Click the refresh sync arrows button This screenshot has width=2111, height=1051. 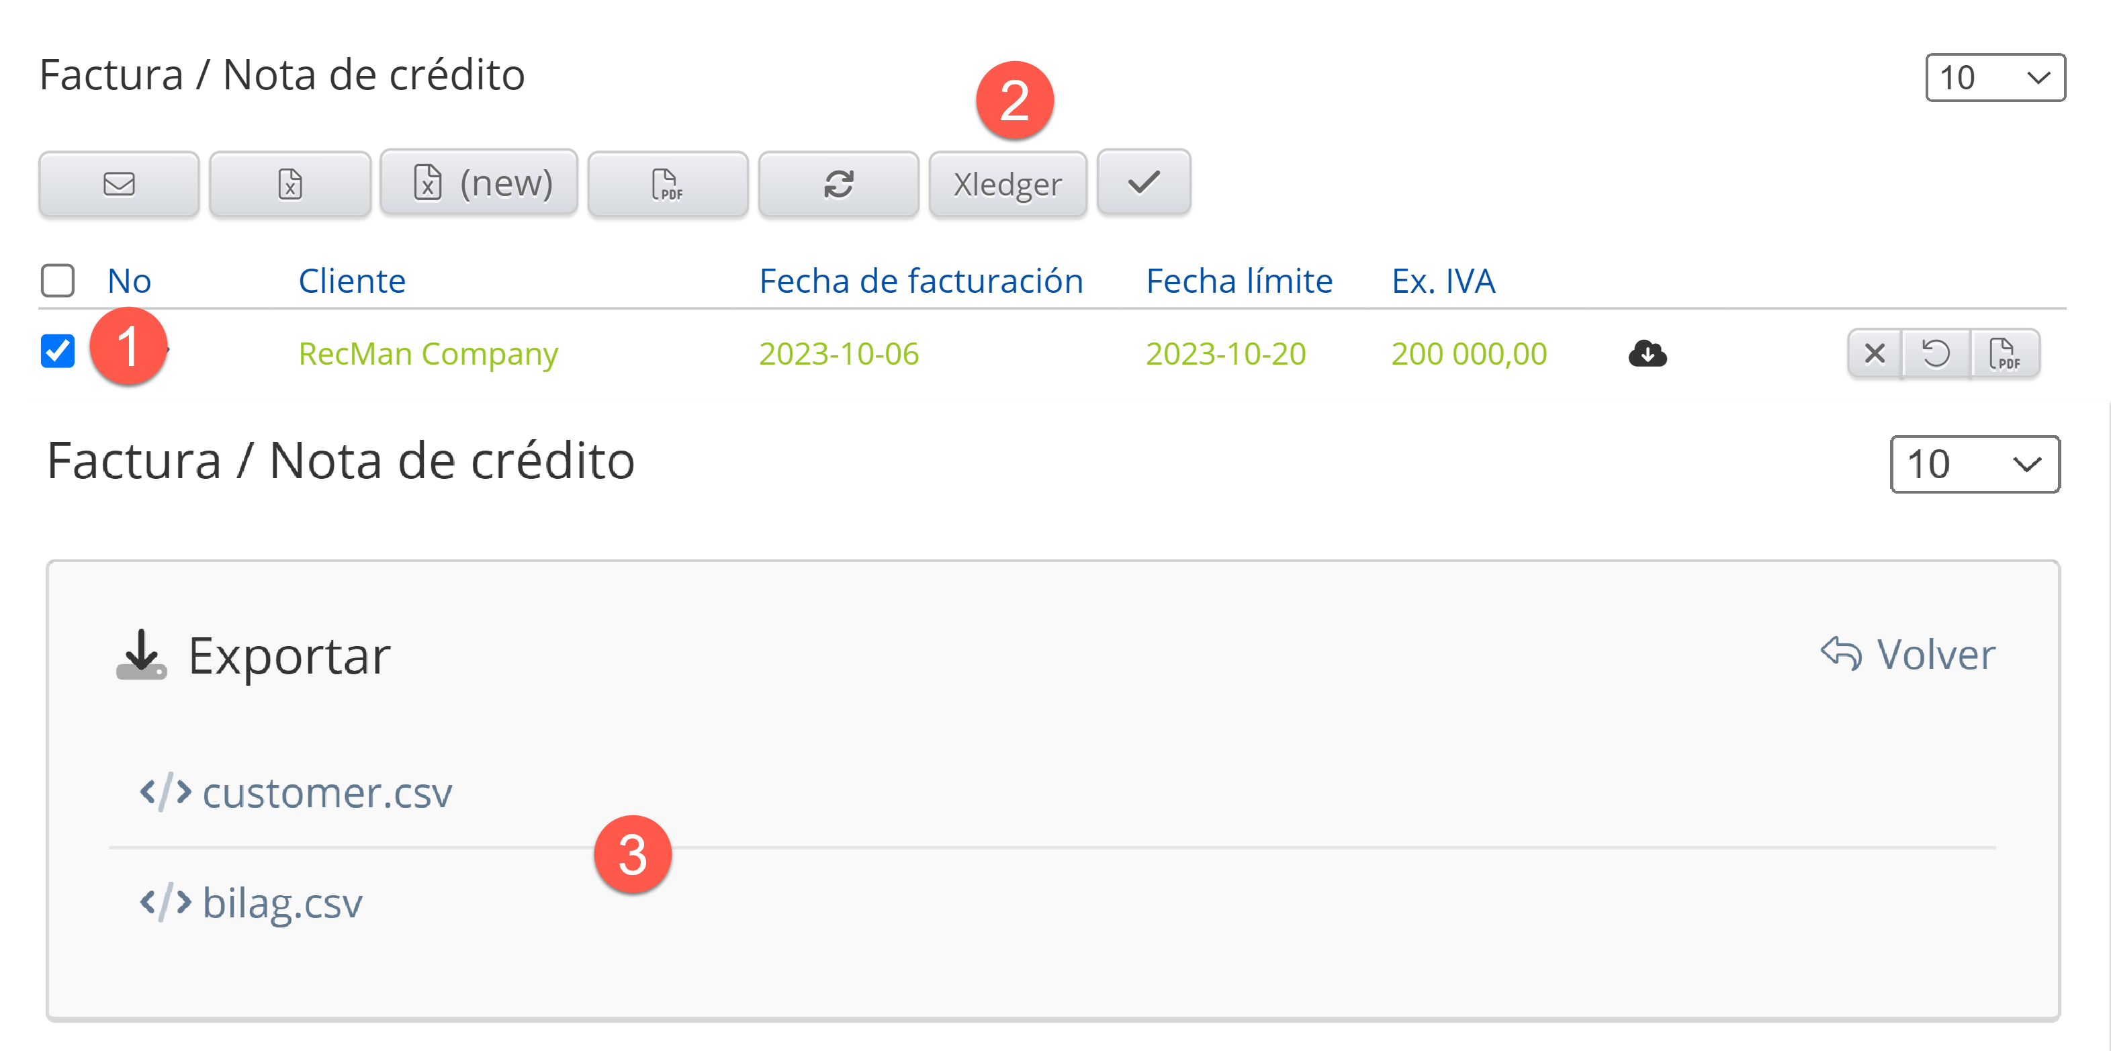(838, 184)
